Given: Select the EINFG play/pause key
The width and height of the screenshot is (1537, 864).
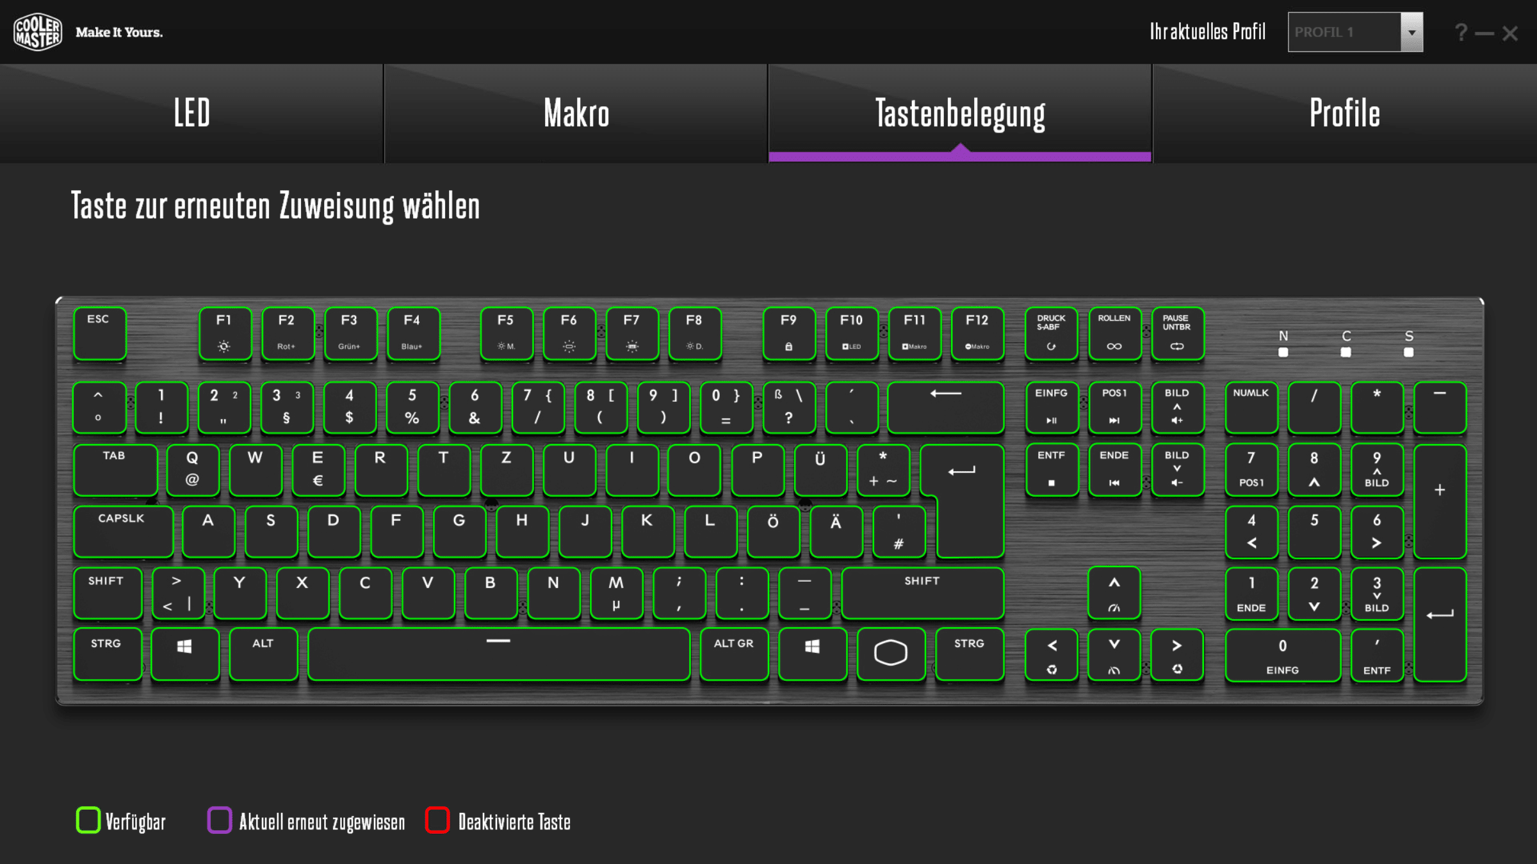Looking at the screenshot, I should [x=1052, y=408].
